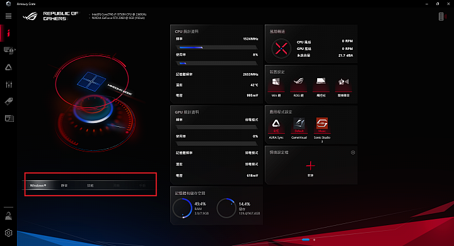Select the 效能 performance operating mode
Viewport: 454px width, 246px height.
point(90,185)
